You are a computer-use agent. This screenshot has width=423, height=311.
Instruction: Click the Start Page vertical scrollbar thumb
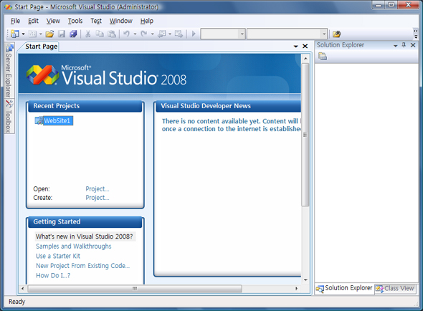coord(305,135)
